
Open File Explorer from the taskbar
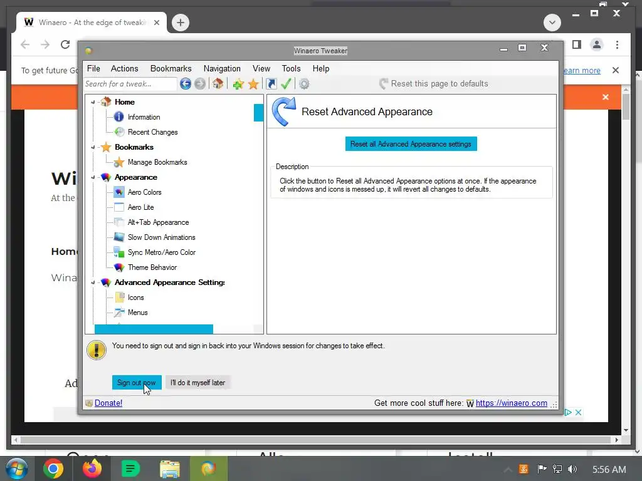170,469
